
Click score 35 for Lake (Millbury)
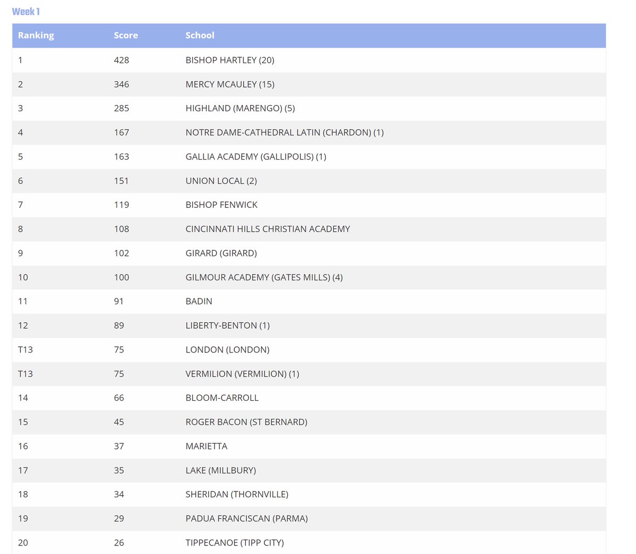(x=119, y=470)
